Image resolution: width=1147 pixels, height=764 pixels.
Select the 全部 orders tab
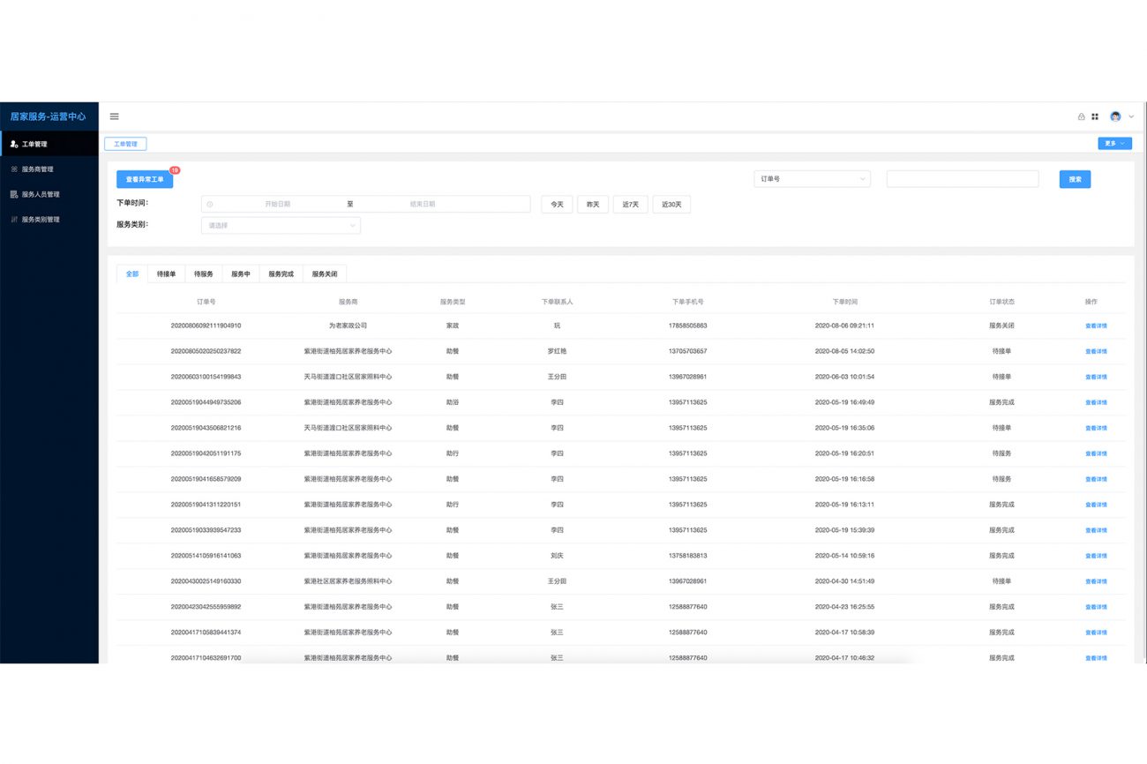(x=132, y=274)
